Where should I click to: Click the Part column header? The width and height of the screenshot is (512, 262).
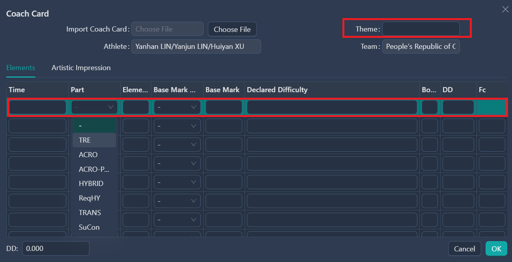click(94, 90)
